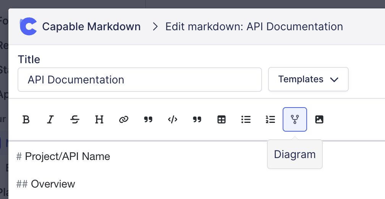Image resolution: width=385 pixels, height=199 pixels.
Task: Insert a table from the toolbar
Action: click(x=222, y=119)
